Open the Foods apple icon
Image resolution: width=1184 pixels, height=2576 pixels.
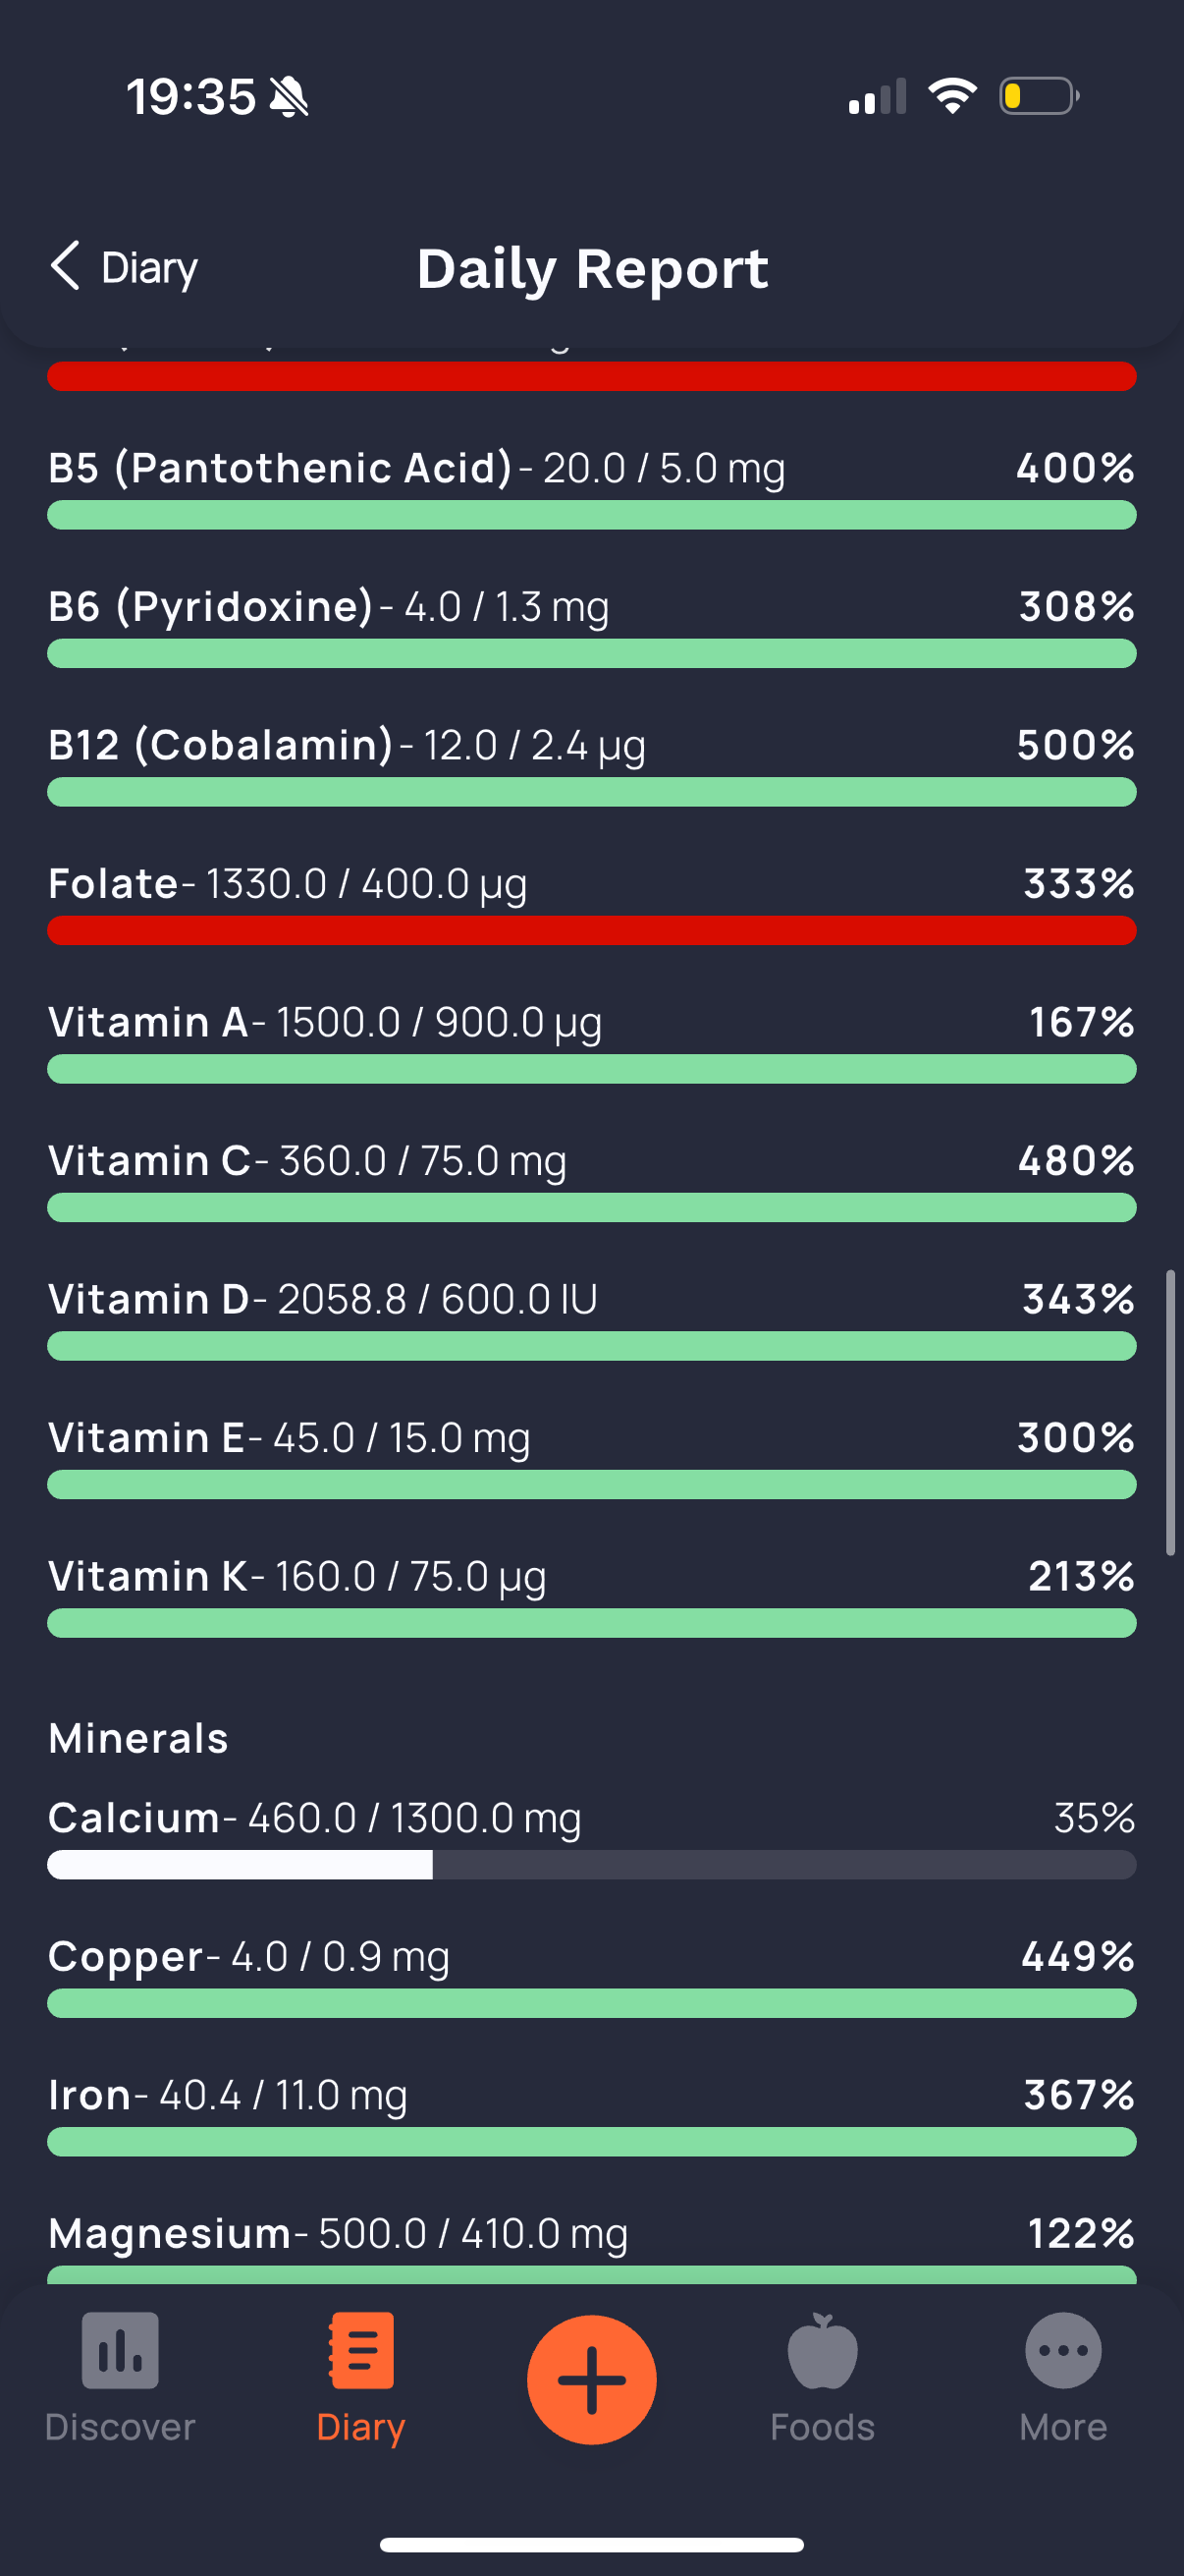[823, 2350]
